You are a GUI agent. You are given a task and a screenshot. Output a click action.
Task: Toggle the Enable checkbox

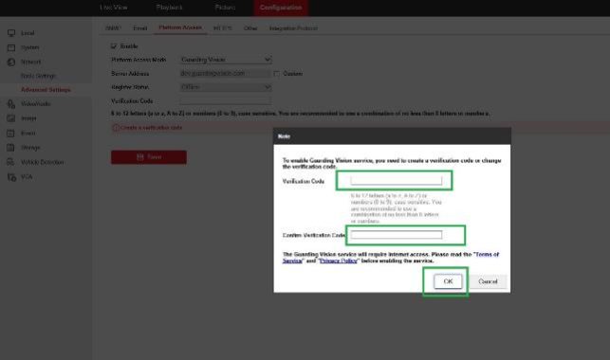(x=114, y=45)
